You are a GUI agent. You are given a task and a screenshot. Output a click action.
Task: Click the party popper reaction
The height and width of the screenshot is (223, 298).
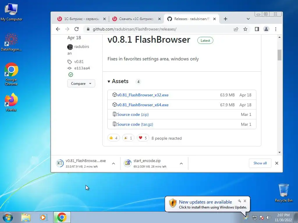click(x=128, y=138)
